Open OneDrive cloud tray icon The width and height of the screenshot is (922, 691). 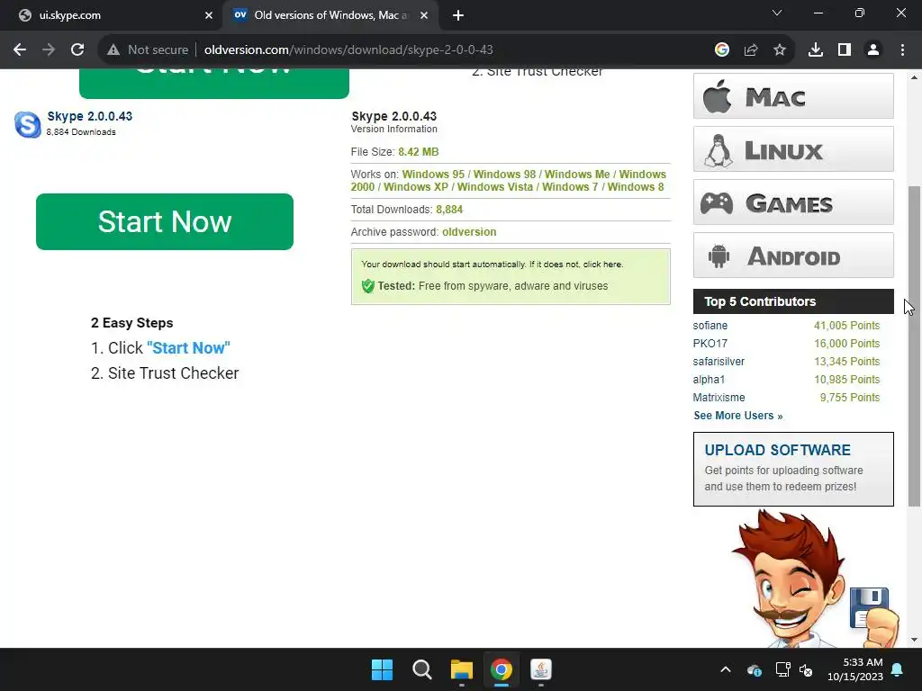pos(755,669)
